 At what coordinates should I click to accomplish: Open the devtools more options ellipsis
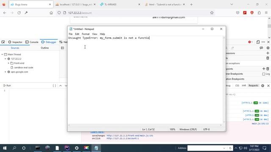[263, 42]
